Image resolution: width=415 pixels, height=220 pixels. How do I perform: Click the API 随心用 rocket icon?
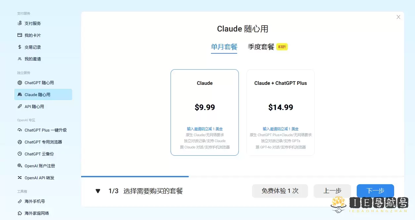[x=20, y=106]
